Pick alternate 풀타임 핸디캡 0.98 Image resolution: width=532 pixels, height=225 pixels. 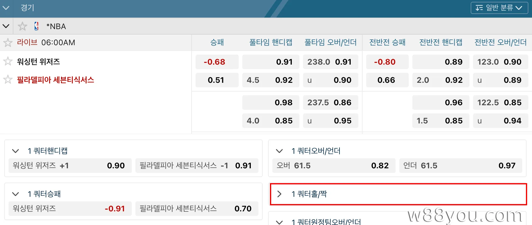tap(271, 102)
